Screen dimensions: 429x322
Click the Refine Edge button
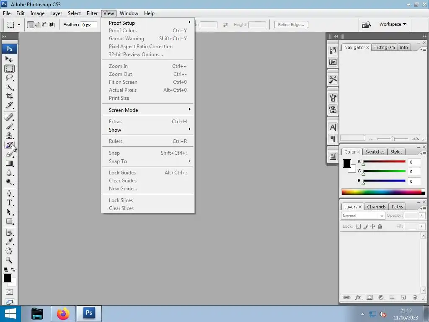click(291, 25)
